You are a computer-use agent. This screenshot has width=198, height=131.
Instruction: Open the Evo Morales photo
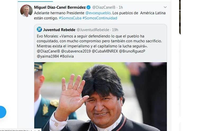tap(100, 97)
